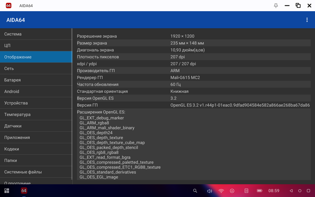
Task: Open the Системные файлы section
Action: pyautogui.click(x=36, y=172)
